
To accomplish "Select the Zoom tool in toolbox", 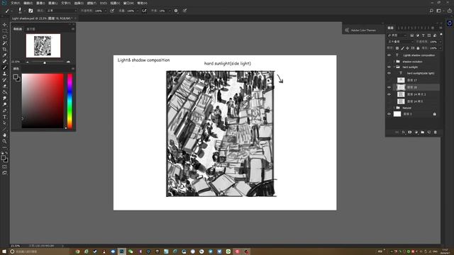I will 5,142.
